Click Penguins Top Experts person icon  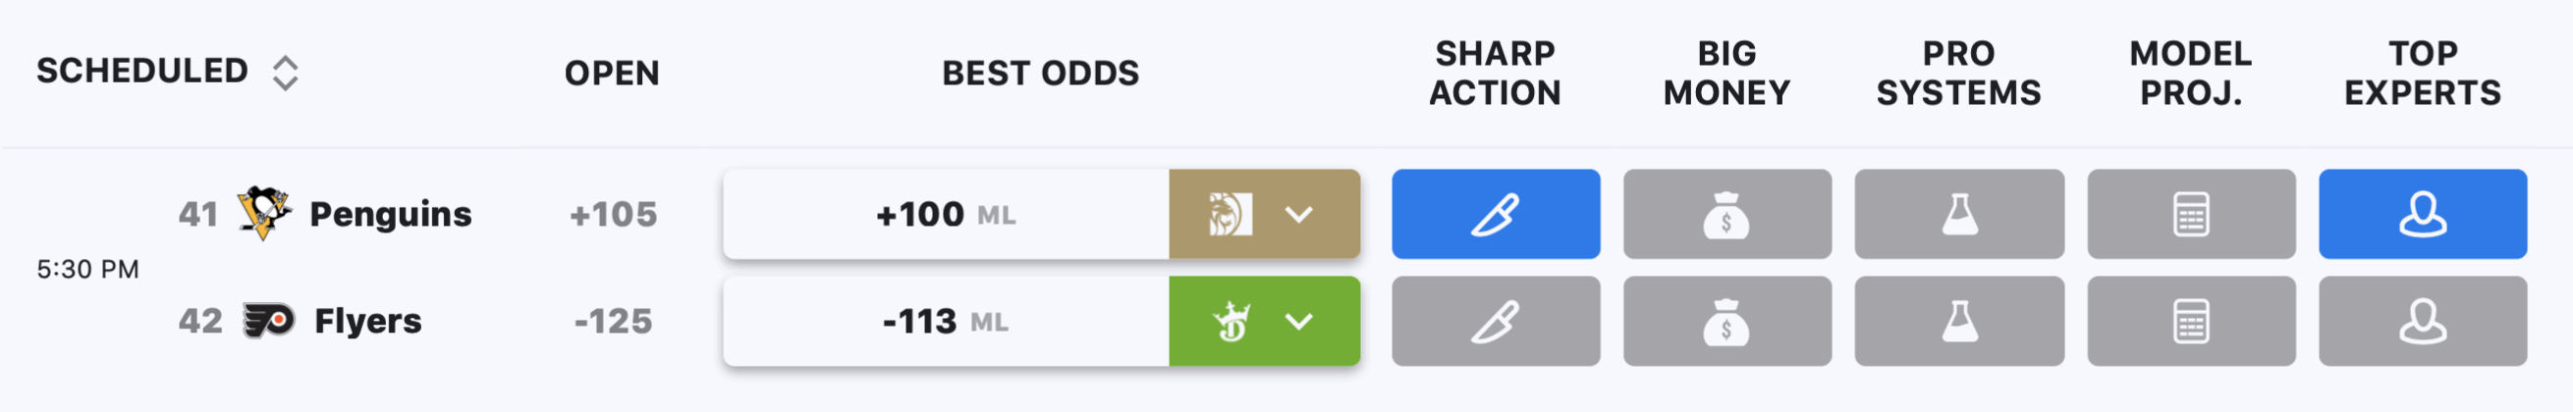(x=2422, y=214)
